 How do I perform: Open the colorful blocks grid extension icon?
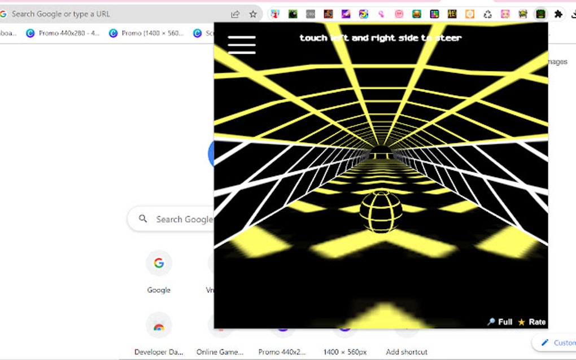[434, 14]
